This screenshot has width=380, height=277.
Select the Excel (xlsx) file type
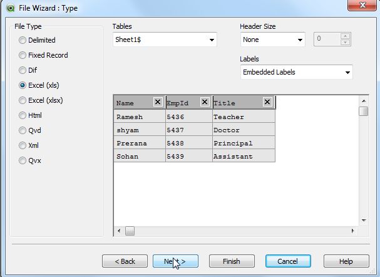coord(23,100)
